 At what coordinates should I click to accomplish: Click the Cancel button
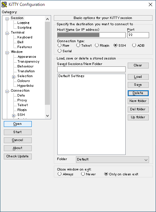tap(18, 140)
